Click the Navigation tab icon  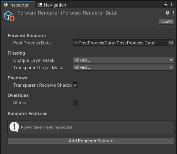click(x=40, y=5)
